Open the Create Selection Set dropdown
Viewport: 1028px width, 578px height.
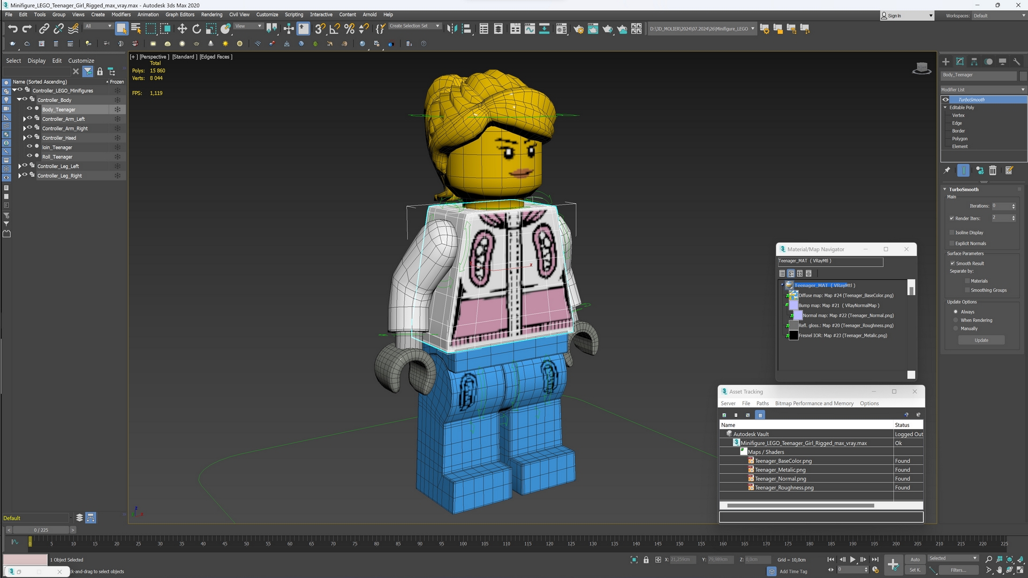pos(414,26)
